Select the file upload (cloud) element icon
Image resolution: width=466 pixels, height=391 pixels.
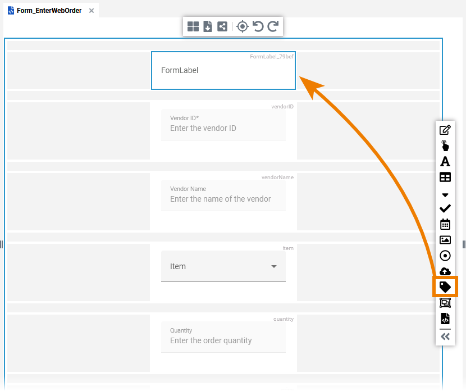445,271
